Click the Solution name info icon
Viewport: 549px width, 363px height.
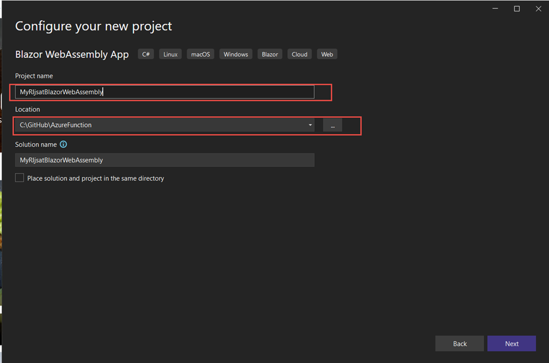[x=63, y=144]
